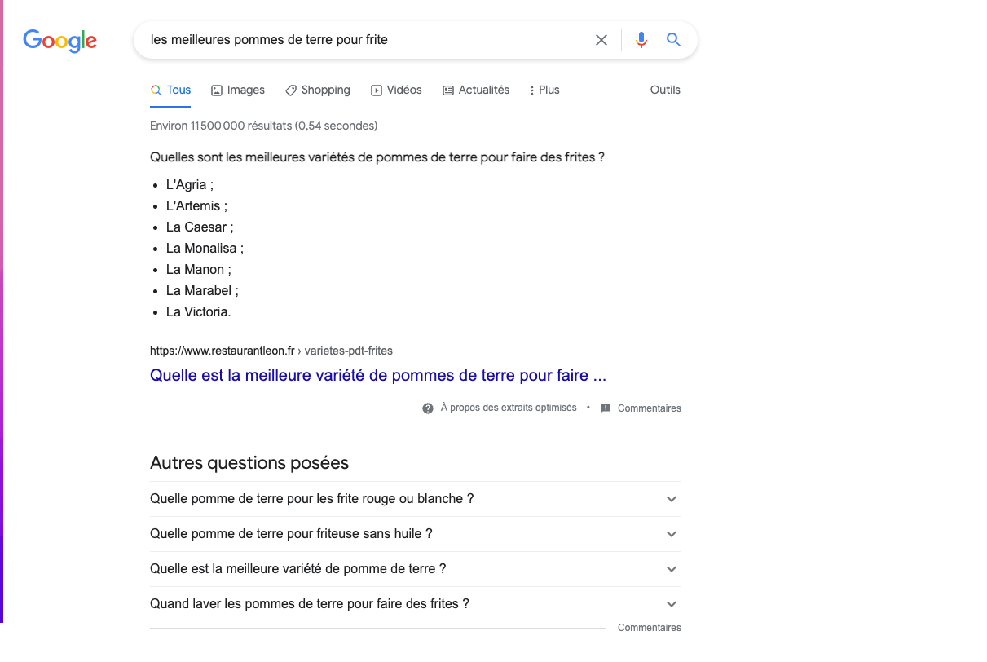Expand 'Quelle est la meilleure variété de pomme de terre'
Viewport: 987px width, 662px height.
(x=416, y=569)
